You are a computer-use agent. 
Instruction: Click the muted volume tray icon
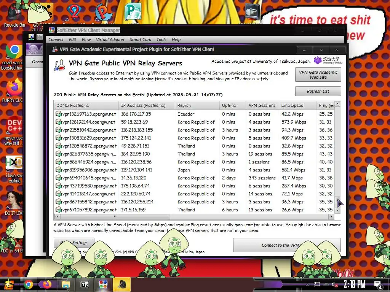[x=335, y=285]
